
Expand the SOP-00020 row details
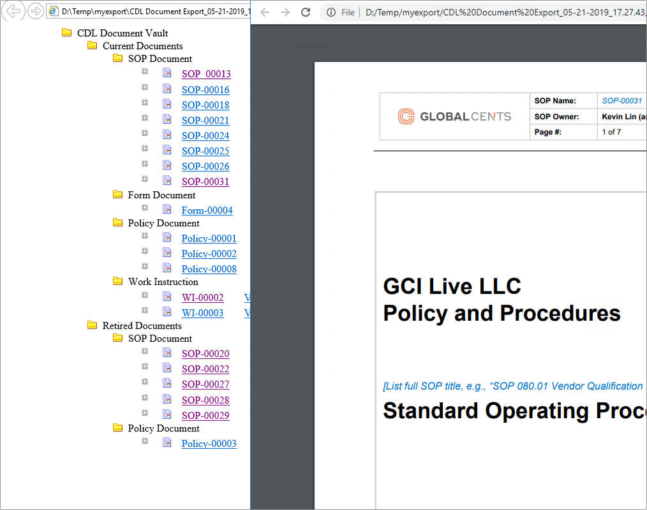(x=145, y=351)
